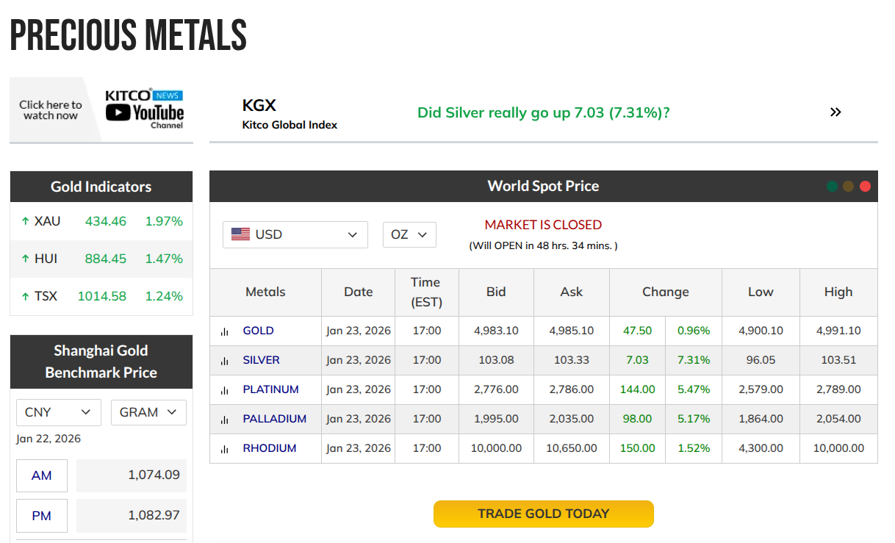Open the chart icon beside PLATINUM
Viewport: 895px width, 543px height.
[x=224, y=390]
